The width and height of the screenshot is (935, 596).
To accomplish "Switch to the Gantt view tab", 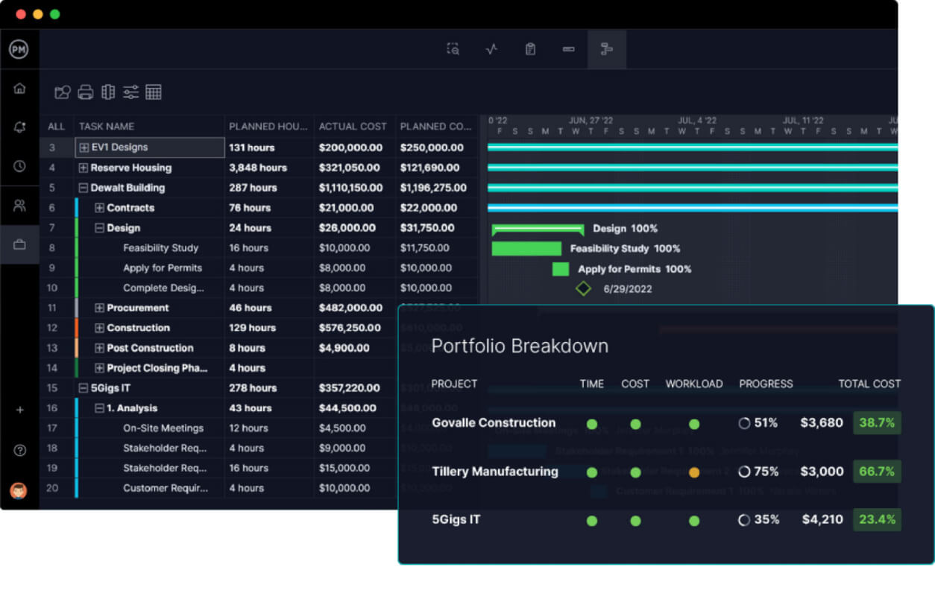I will tap(607, 49).
